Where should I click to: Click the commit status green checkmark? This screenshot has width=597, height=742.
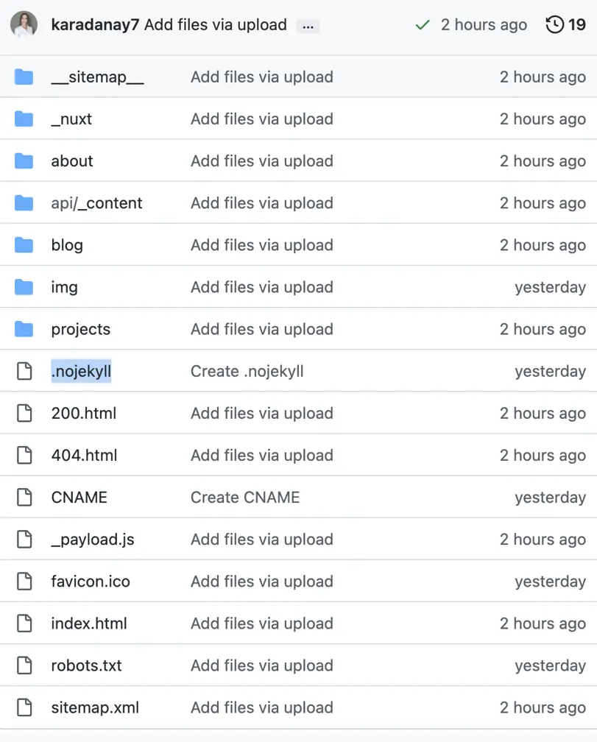[x=422, y=24]
